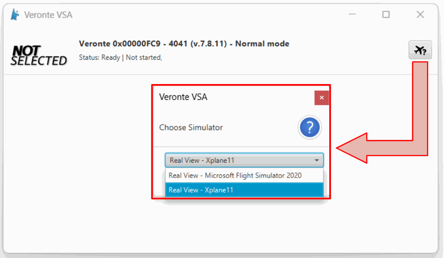Minimize the Veronte VSA window
Viewport: 444px width, 258px height.
352,15
